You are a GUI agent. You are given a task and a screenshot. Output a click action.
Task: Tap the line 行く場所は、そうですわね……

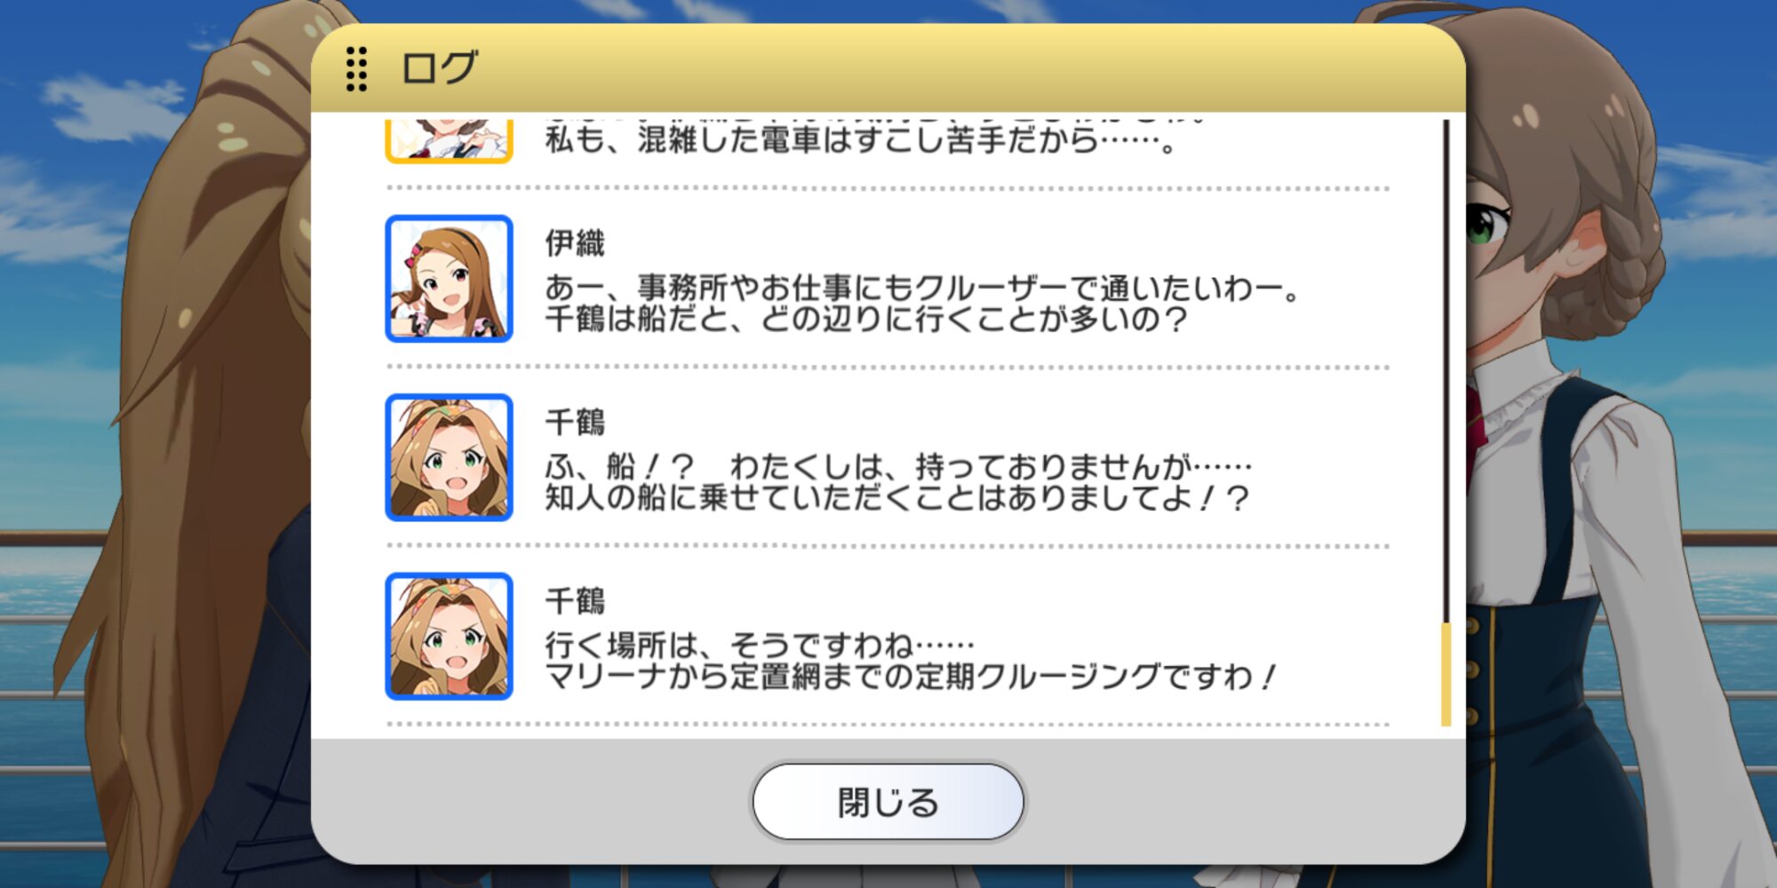(760, 645)
